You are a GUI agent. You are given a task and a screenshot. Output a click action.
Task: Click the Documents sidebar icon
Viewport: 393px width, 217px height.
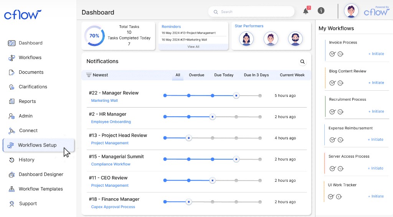pyautogui.click(x=12, y=72)
